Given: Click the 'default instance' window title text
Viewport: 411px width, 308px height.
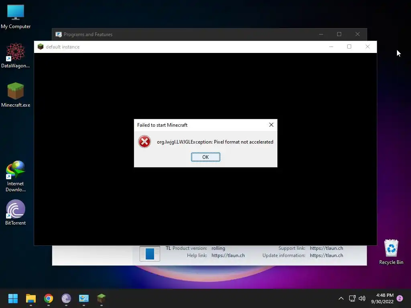Looking at the screenshot, I should point(63,47).
